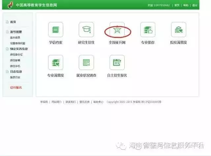Click the 院校满意度 text label

click(x=179, y=42)
